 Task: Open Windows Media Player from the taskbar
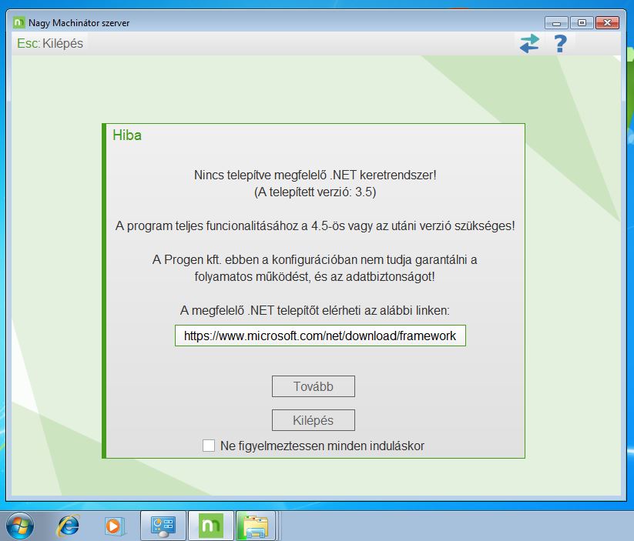click(x=114, y=526)
